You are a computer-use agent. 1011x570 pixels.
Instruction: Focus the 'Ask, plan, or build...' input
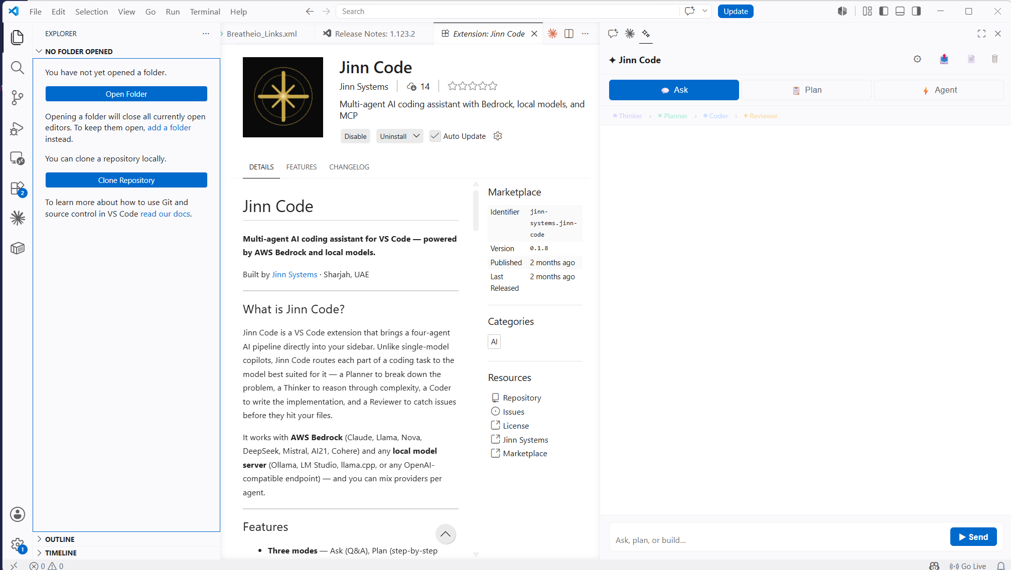click(779, 539)
